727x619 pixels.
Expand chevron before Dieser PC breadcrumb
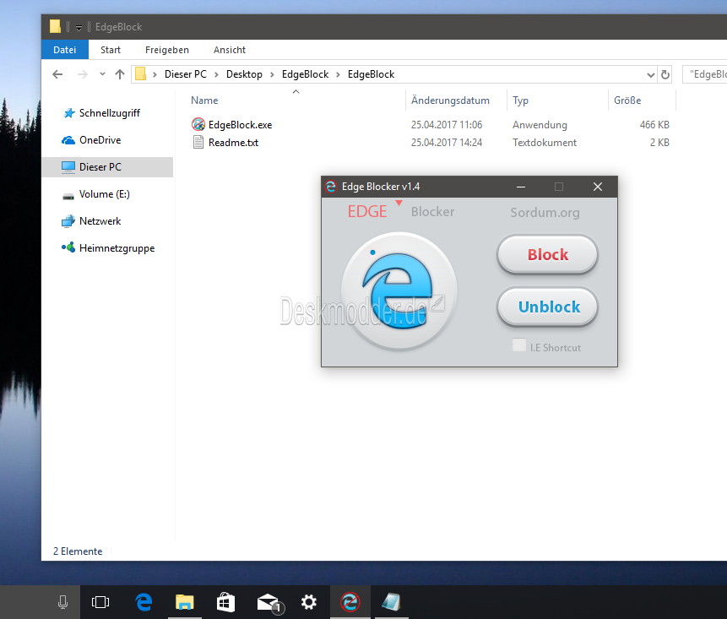tap(155, 74)
